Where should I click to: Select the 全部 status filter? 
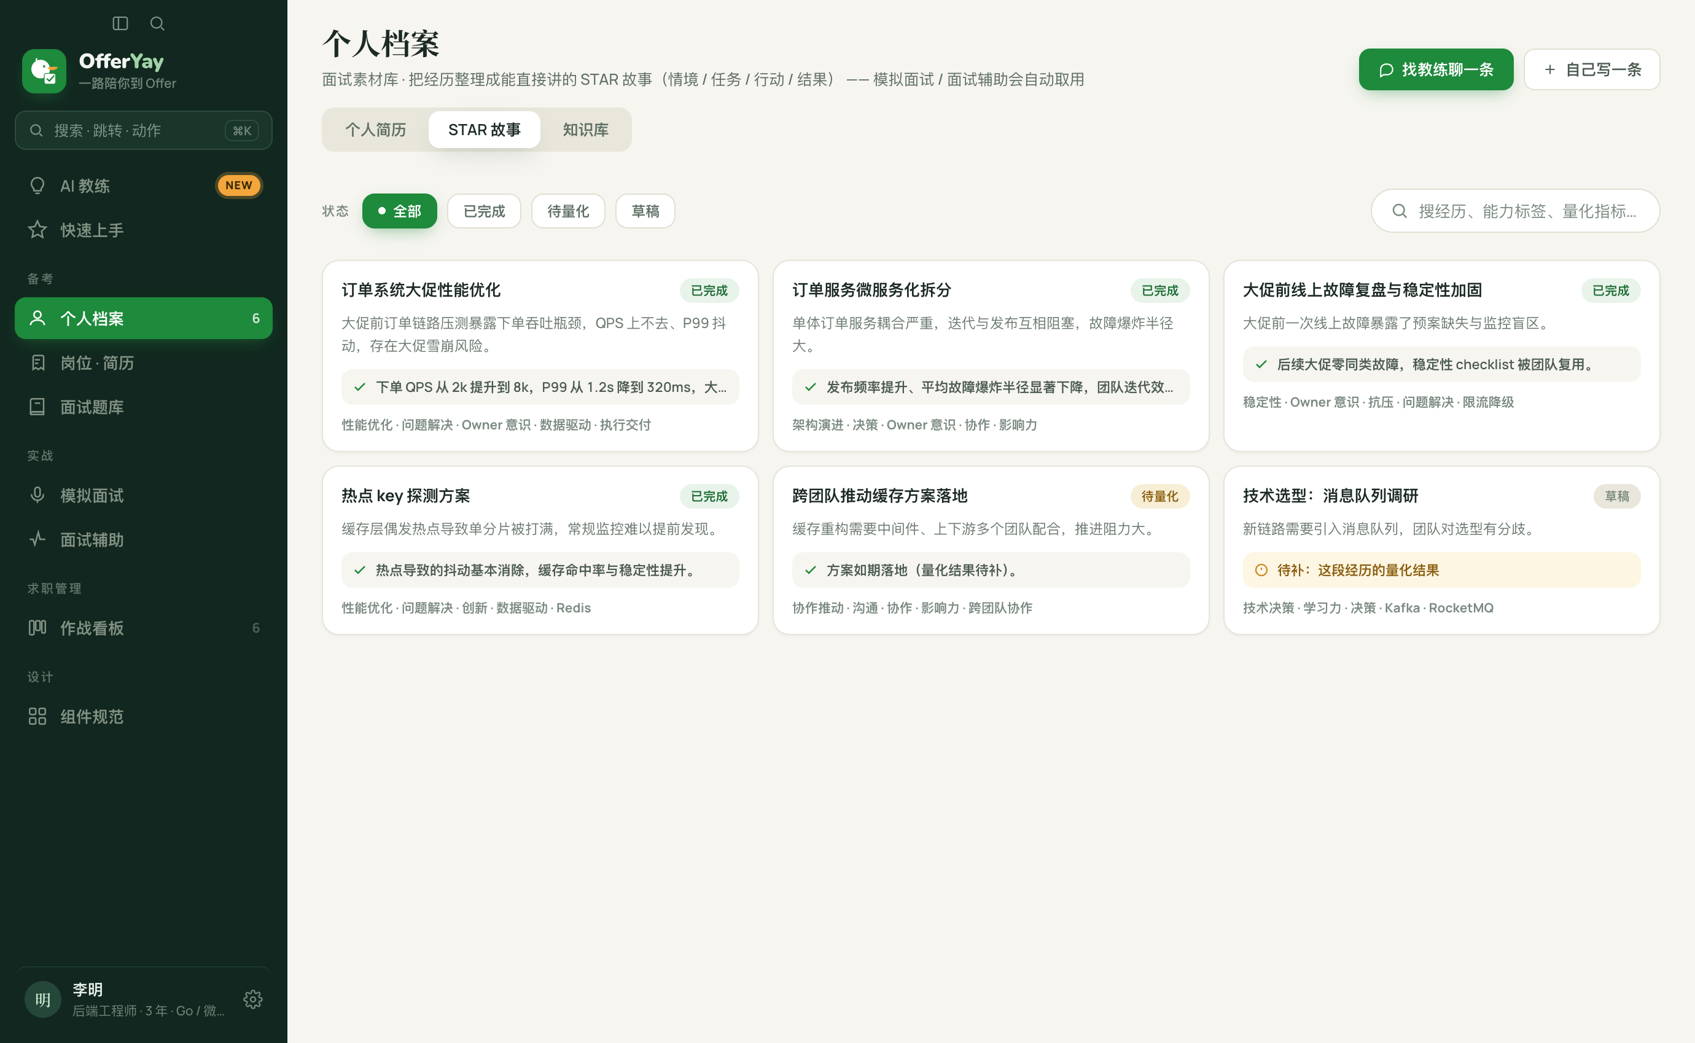tap(399, 211)
